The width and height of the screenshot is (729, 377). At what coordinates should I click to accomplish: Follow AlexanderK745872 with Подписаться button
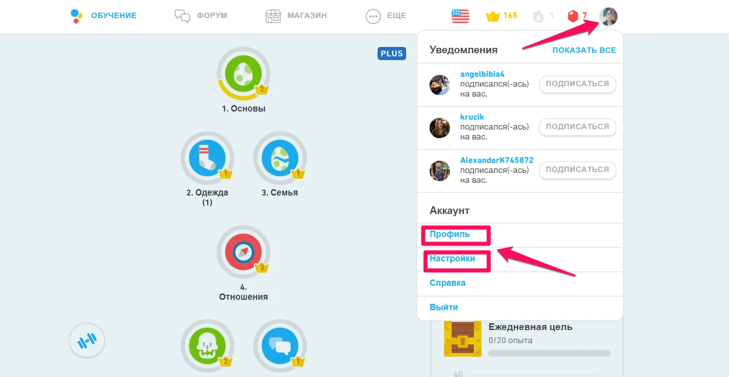(577, 170)
